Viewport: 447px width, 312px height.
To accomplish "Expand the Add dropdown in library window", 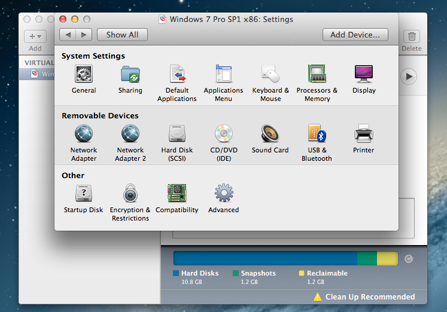I will point(35,36).
